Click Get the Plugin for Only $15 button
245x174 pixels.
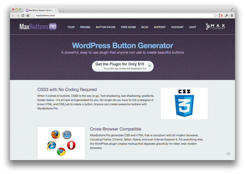click(x=122, y=66)
